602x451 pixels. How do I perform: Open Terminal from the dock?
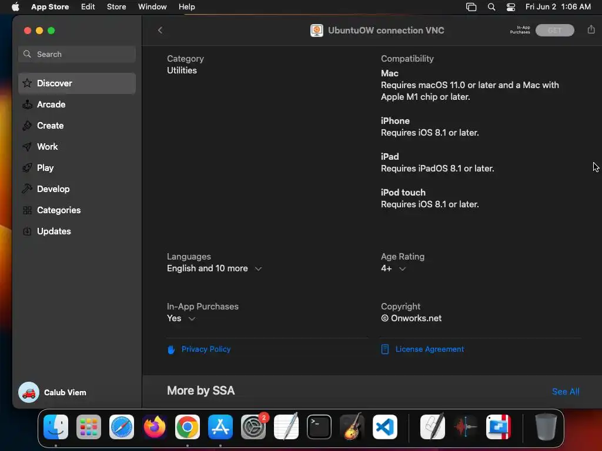coord(319,426)
